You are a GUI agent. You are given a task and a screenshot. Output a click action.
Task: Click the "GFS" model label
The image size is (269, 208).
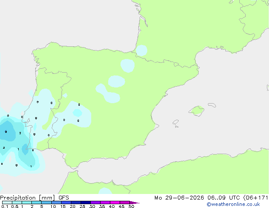(64, 198)
